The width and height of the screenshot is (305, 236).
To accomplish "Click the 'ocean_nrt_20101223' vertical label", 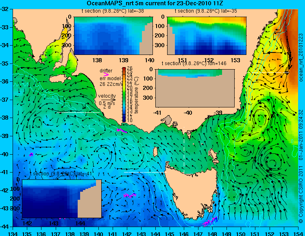I will [301, 57].
